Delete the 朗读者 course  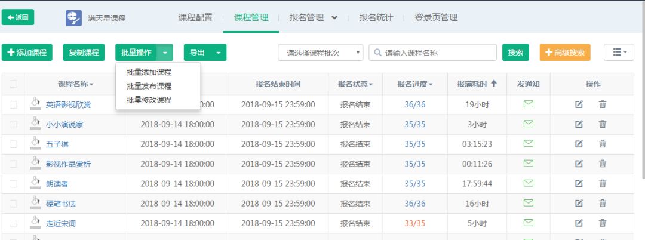602,183
